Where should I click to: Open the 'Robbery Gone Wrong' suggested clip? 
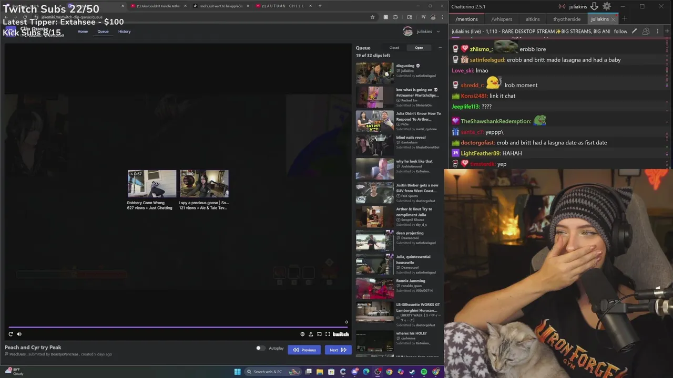(151, 190)
